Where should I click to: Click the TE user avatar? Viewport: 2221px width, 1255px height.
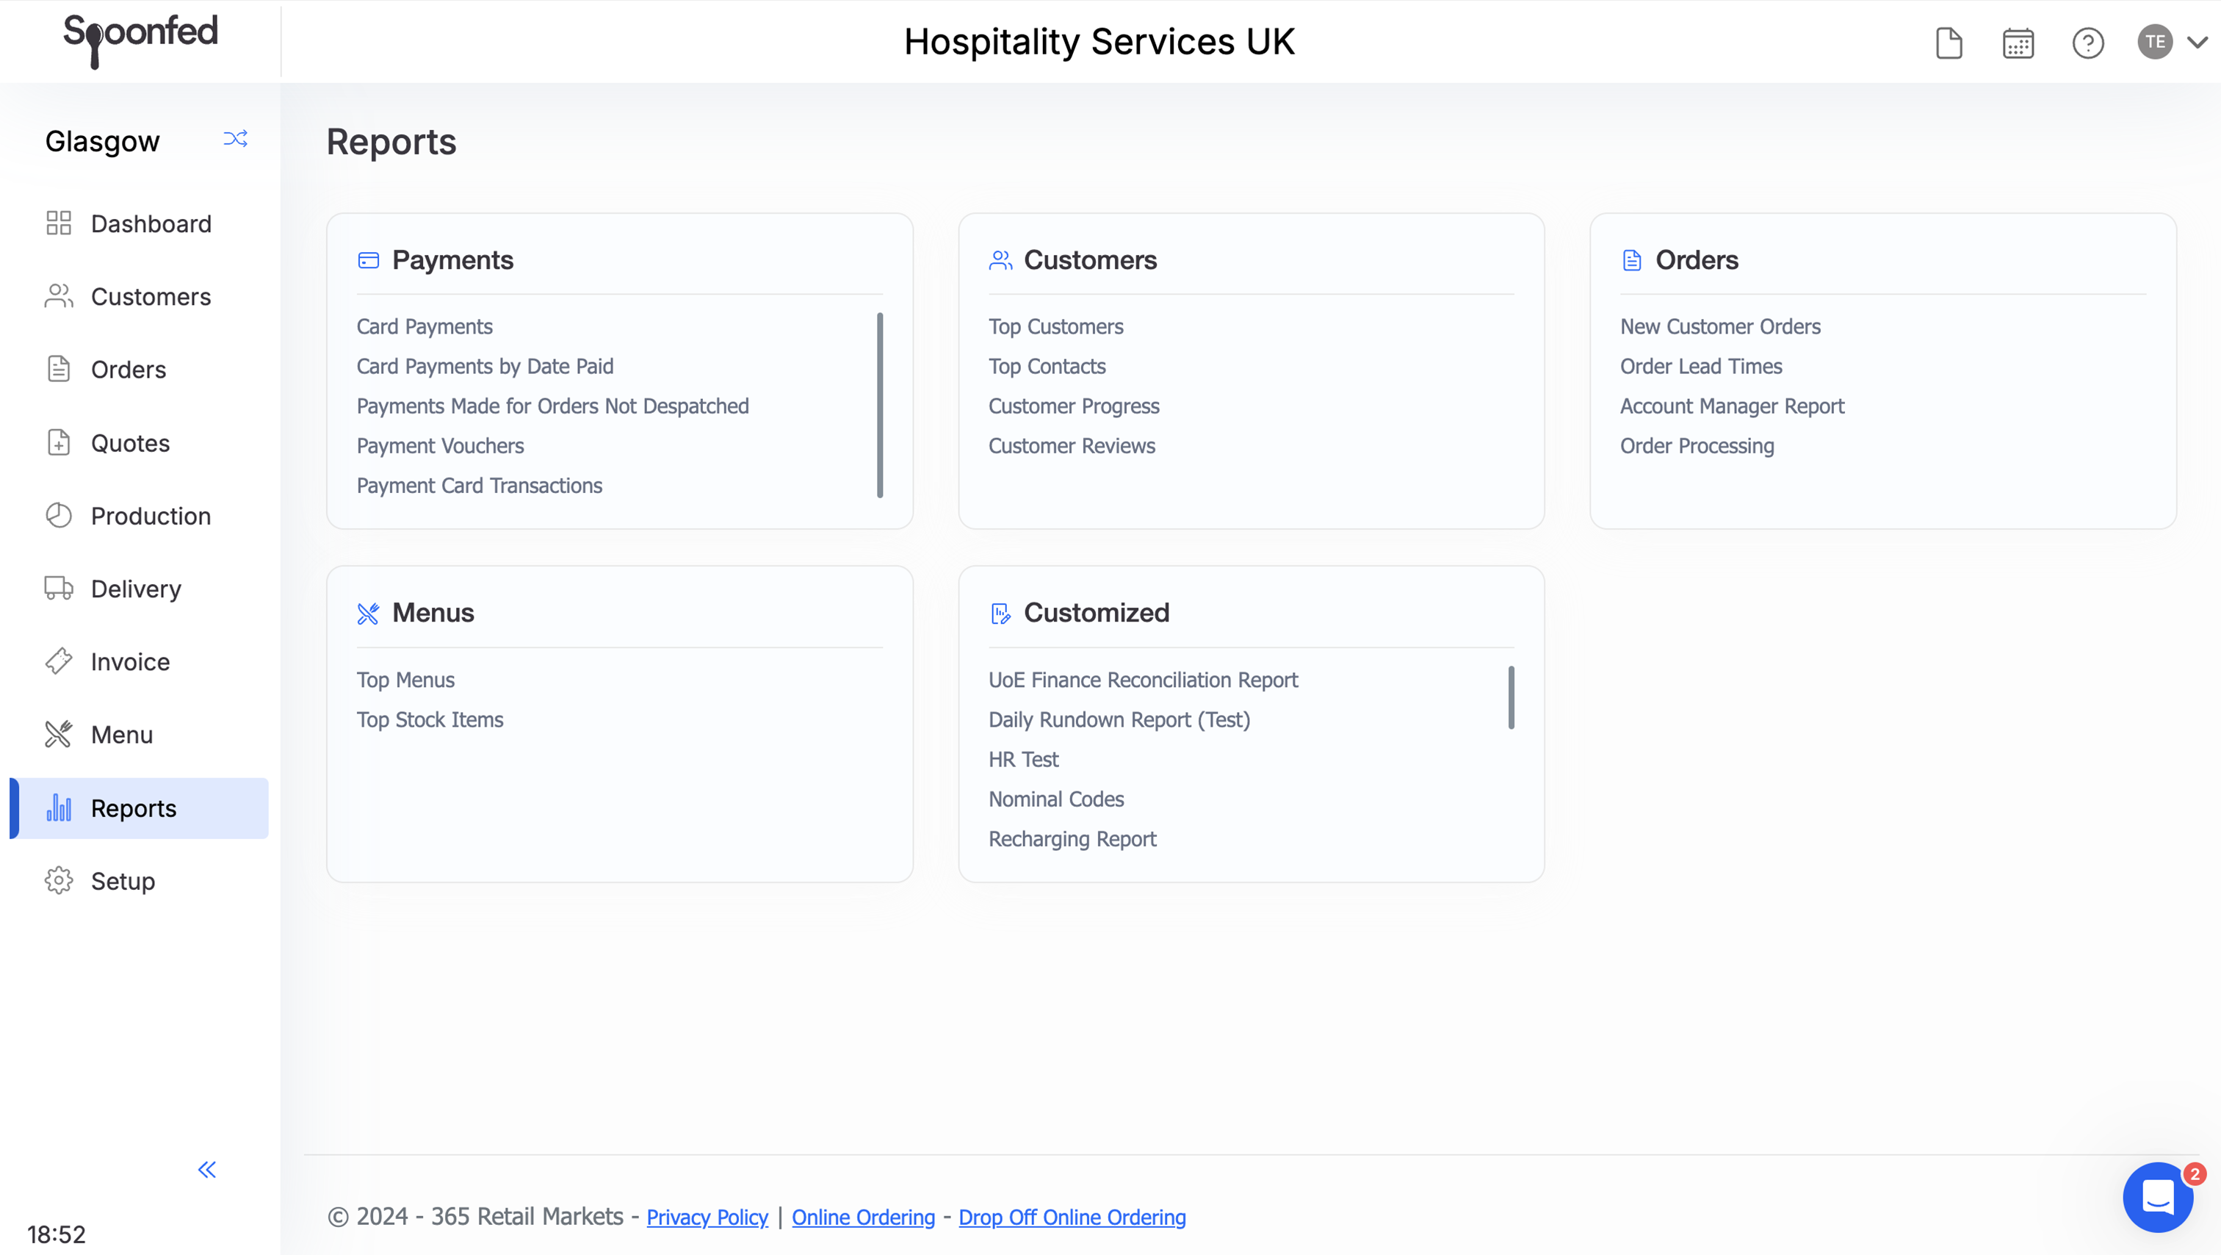tap(2155, 41)
